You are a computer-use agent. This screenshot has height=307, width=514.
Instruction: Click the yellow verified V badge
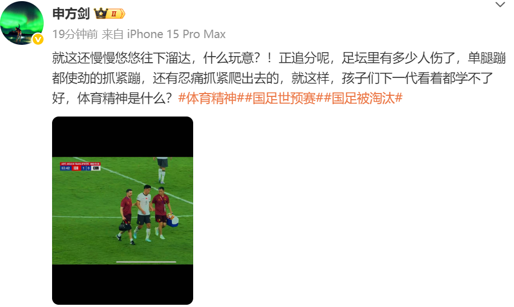[38, 40]
